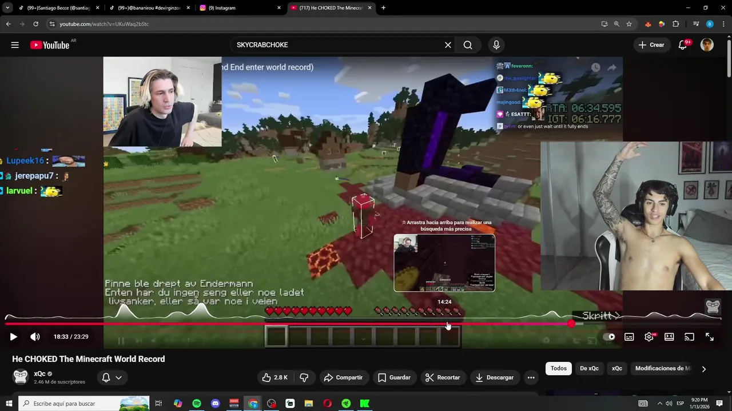Open Task View on taskbar
Image resolution: width=732 pixels, height=411 pixels.
pos(159,404)
